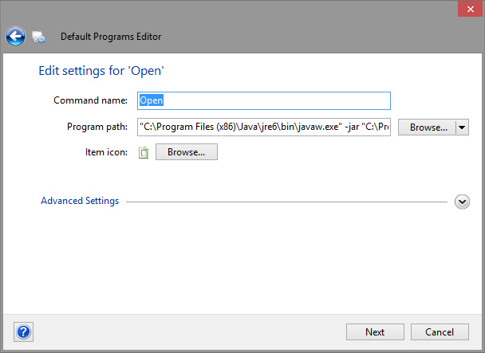Click the 'Item icon:' label

coord(107,152)
